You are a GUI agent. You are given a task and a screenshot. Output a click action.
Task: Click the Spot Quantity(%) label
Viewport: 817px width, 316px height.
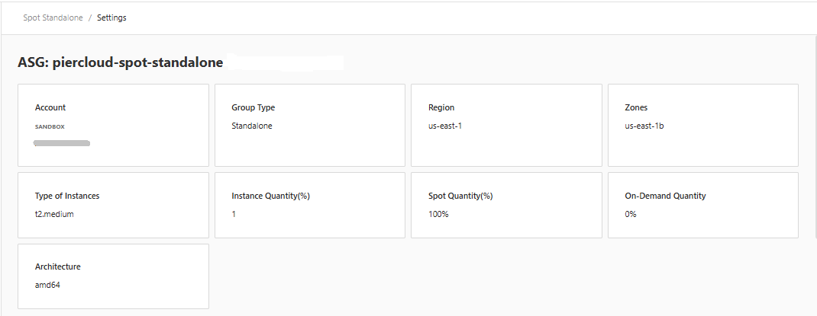(x=460, y=196)
